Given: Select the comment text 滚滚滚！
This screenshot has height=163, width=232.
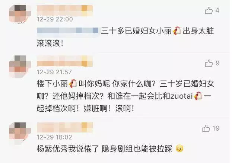Looking at the screenshot, I should (x=50, y=44).
